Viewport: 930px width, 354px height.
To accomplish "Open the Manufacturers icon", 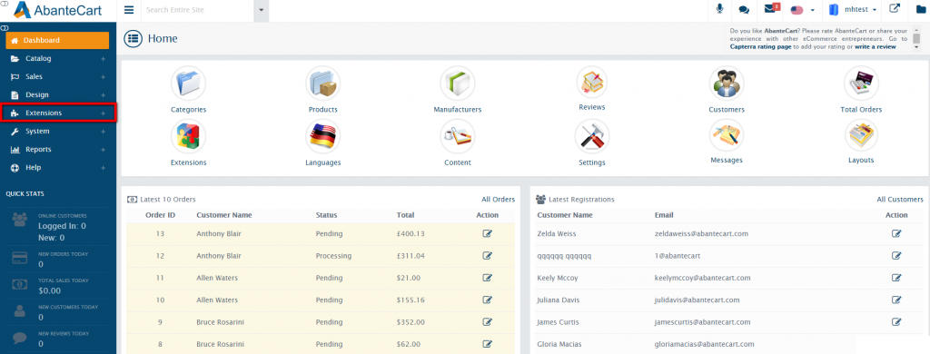I will 458,84.
